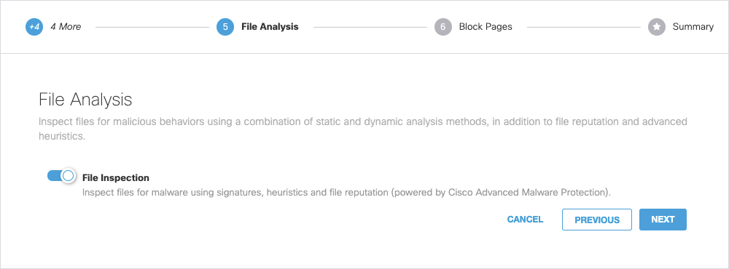
Task: Go back with the PREVIOUS button
Action: click(597, 220)
